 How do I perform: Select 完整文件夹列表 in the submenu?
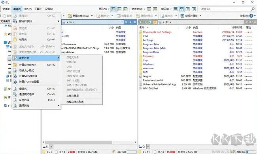point(81,102)
